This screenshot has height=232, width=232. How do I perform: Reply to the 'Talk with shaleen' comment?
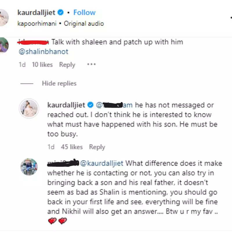[67, 65]
